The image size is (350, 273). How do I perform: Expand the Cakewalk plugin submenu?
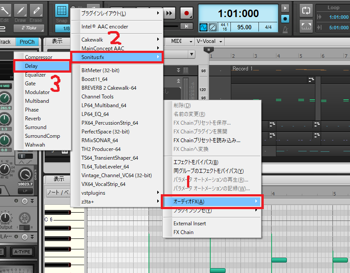coord(116,40)
